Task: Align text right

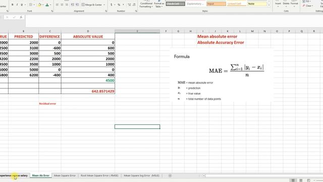Action: click(66, 5)
